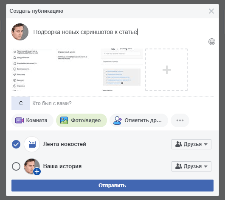Choose the Комната button
This screenshot has height=200, width=225.
tap(32, 120)
